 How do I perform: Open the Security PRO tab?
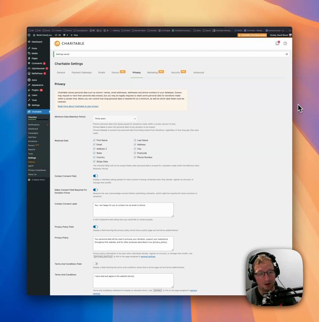[x=179, y=72]
